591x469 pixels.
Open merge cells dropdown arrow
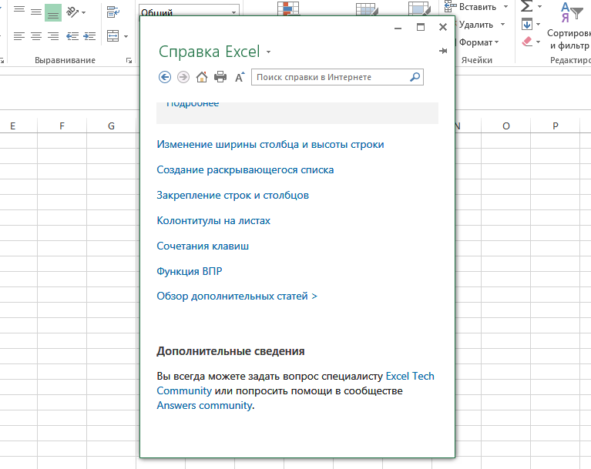pyautogui.click(x=126, y=36)
